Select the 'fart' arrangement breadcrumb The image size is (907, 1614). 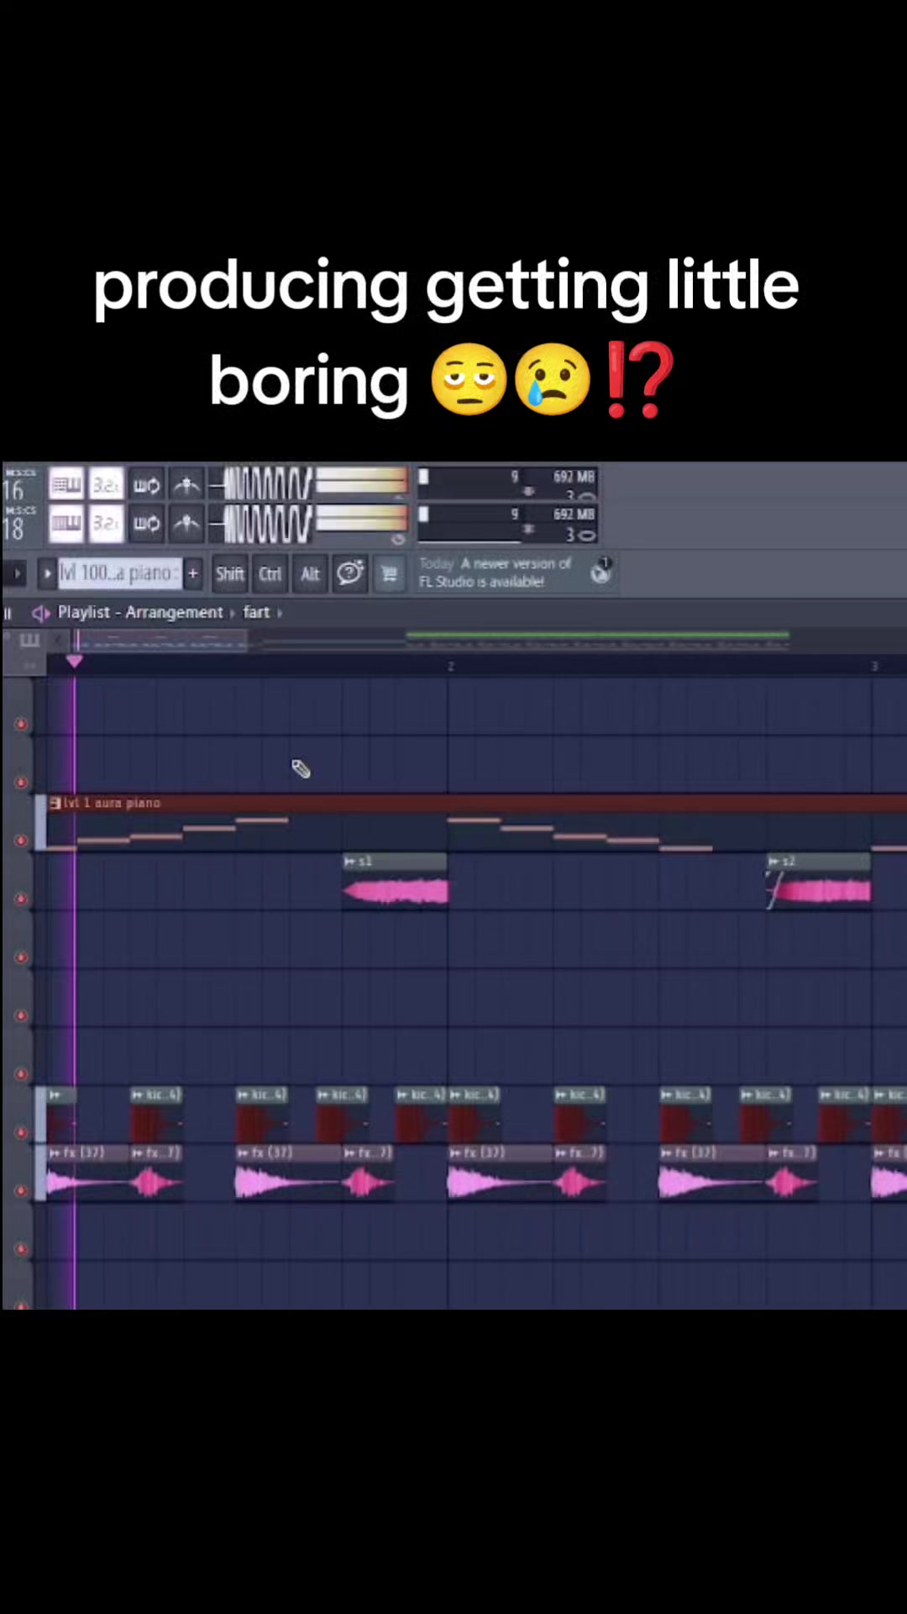point(256,612)
